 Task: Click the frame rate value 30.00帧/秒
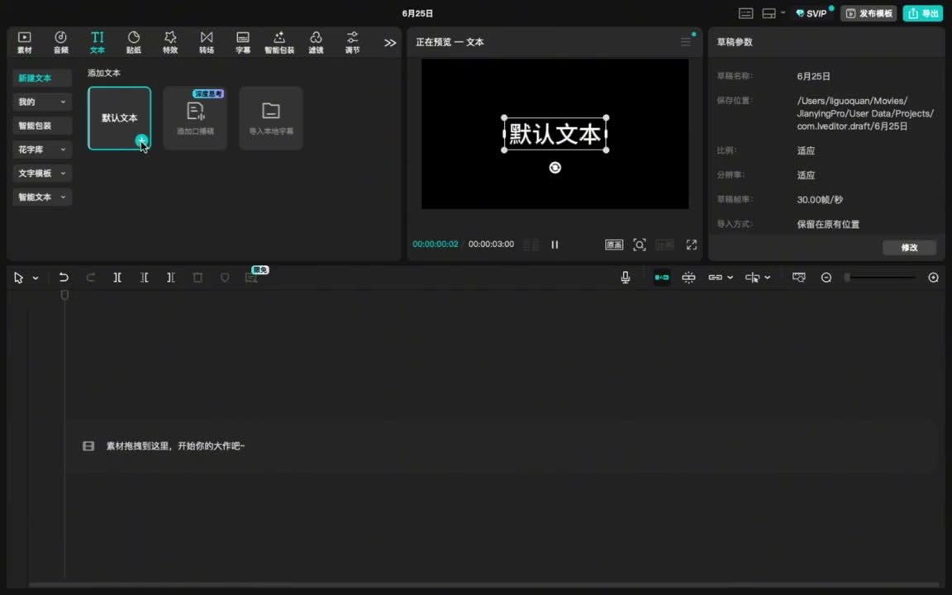[820, 200]
